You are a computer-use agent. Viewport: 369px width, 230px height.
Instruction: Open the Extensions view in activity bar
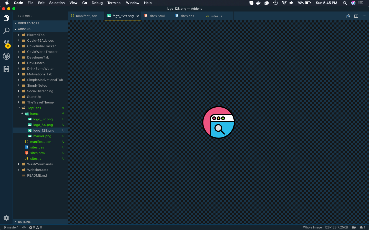[x=6, y=69]
